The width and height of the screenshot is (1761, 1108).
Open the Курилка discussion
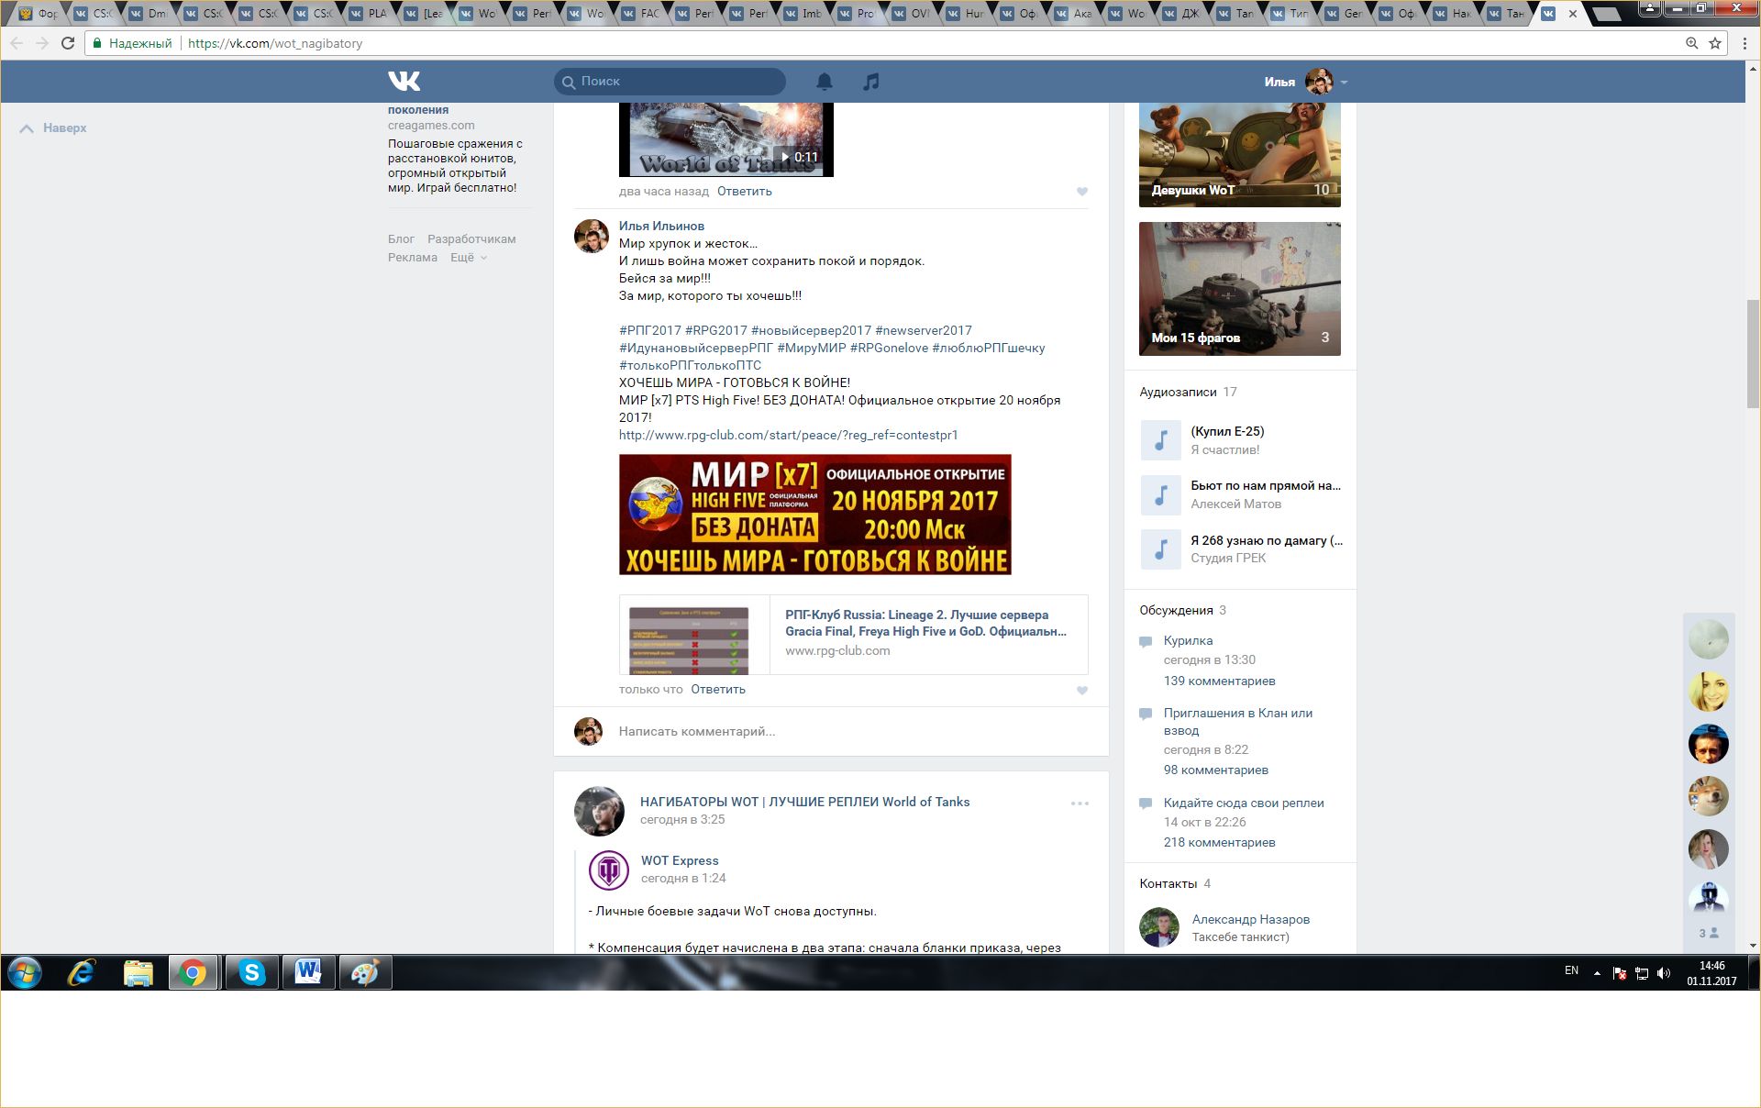pyautogui.click(x=1188, y=640)
